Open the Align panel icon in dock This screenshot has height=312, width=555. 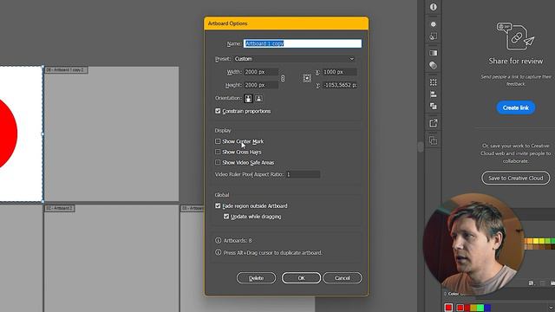[x=434, y=94]
